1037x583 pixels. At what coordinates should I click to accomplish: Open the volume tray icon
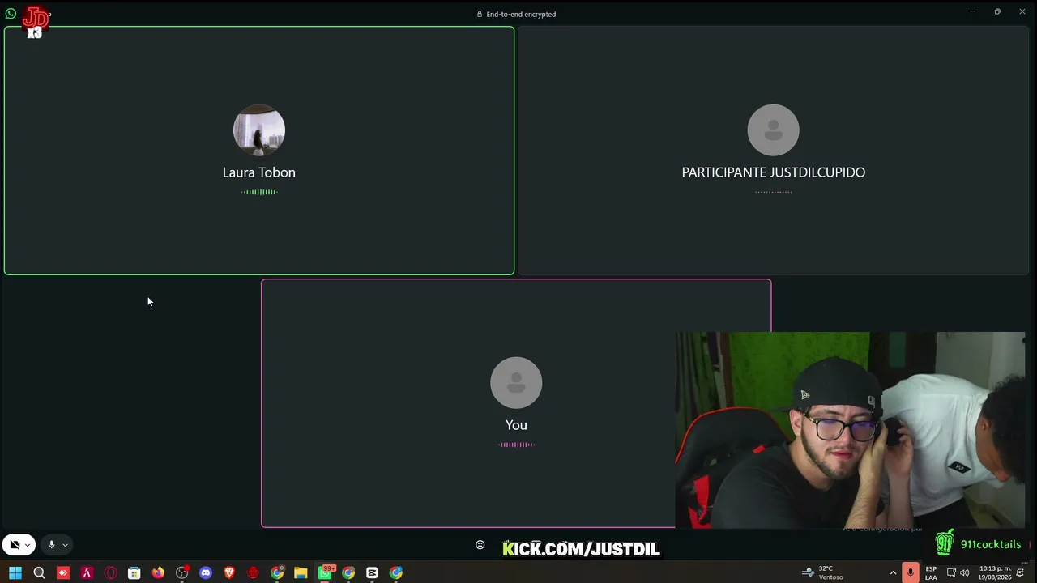click(964, 572)
